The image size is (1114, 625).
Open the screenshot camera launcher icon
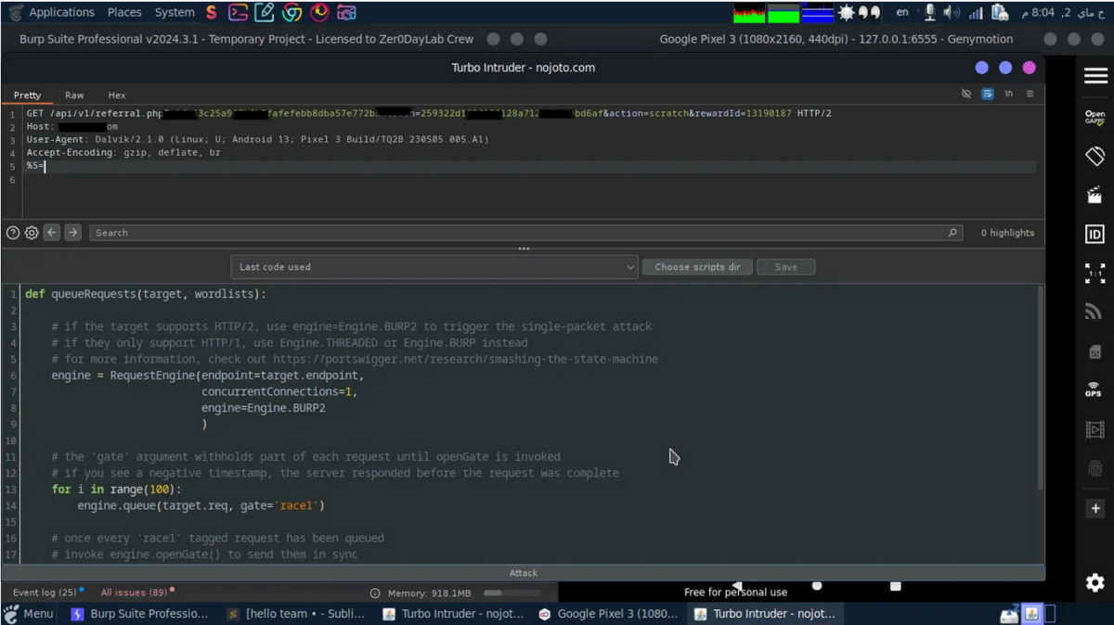click(346, 13)
